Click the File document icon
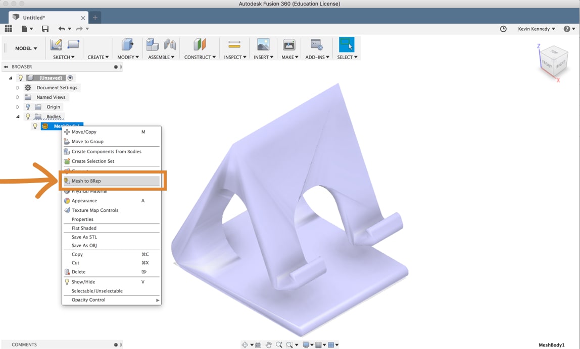The width and height of the screenshot is (580, 349). (25, 29)
